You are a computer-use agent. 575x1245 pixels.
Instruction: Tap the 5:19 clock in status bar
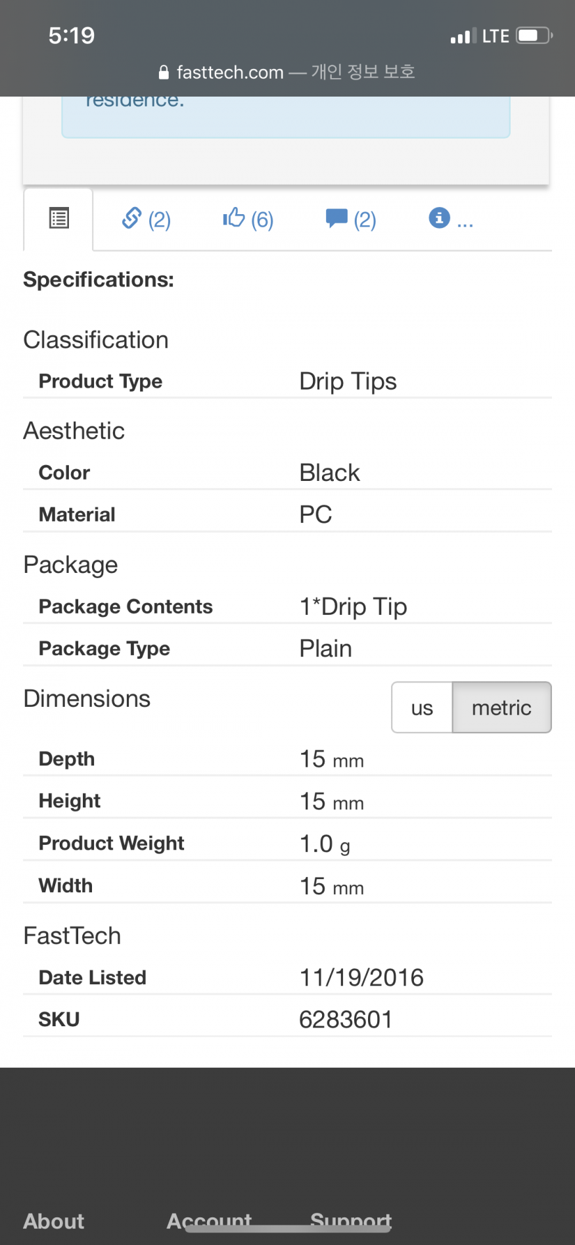point(72,35)
